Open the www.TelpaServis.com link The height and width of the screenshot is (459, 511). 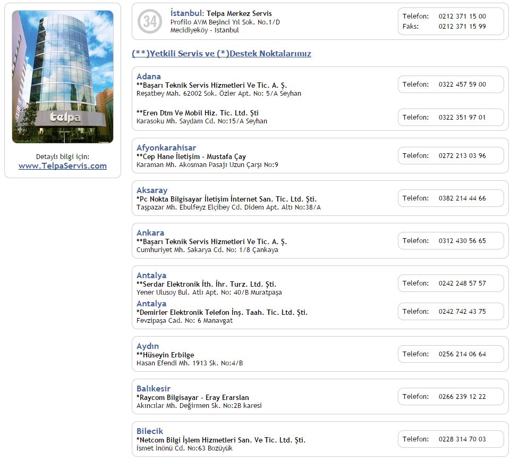coord(63,166)
